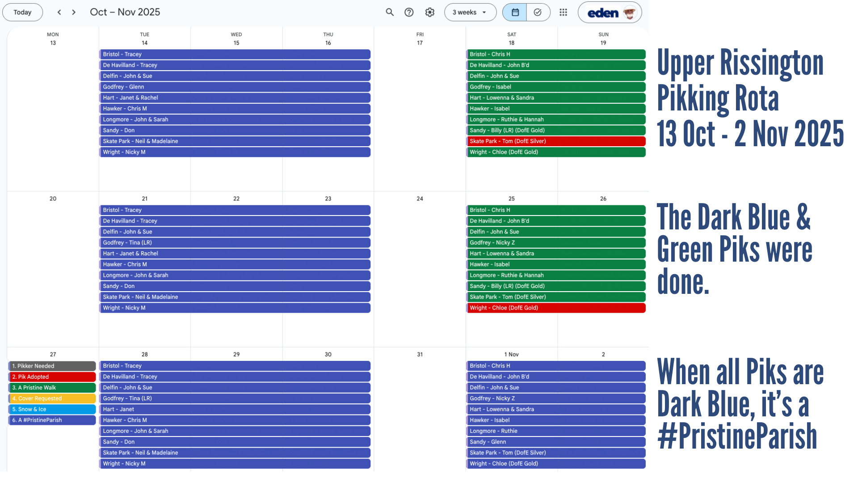Open Godfrey - Glenn event on 14th
This screenshot has height=483, width=858.
tap(235, 87)
